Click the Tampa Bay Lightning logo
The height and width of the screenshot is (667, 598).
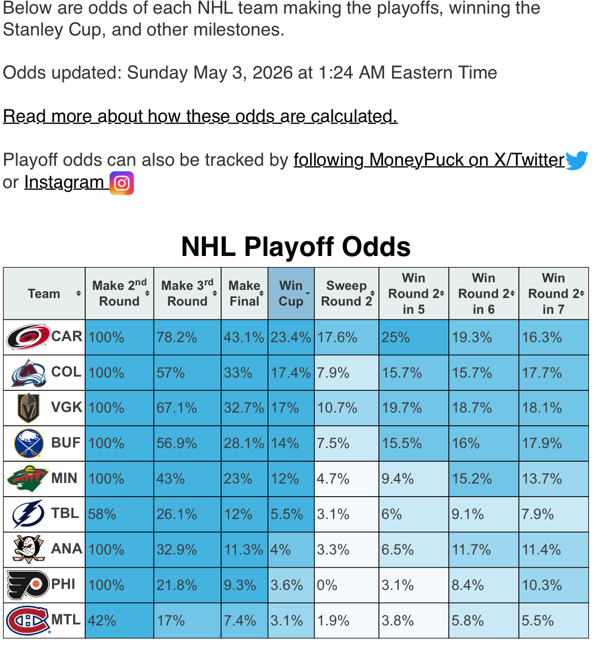[28, 514]
